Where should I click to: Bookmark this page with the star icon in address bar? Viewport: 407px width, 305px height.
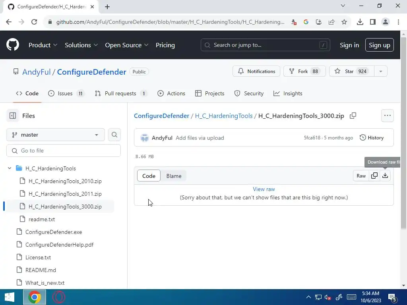pyautogui.click(x=344, y=22)
